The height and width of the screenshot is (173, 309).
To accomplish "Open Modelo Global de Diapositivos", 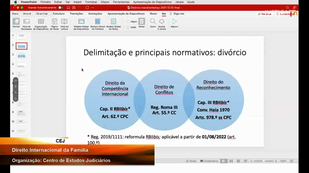I will 81,22.
